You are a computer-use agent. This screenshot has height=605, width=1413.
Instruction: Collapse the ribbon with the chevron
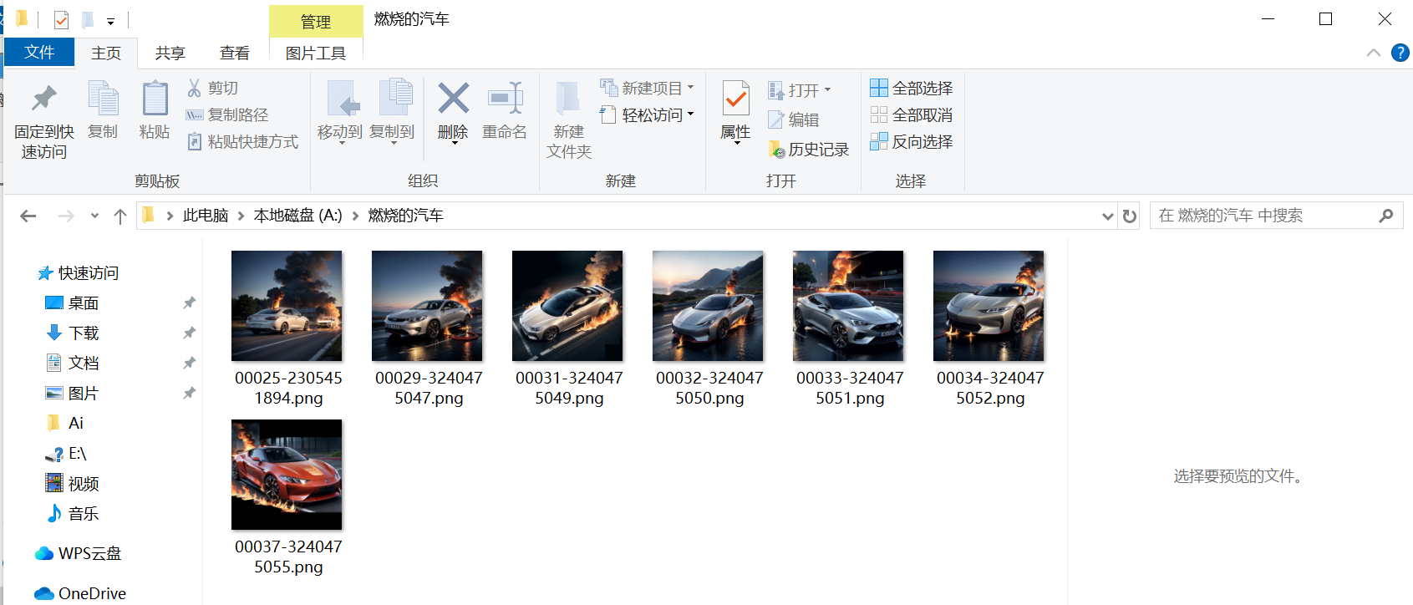tap(1373, 53)
